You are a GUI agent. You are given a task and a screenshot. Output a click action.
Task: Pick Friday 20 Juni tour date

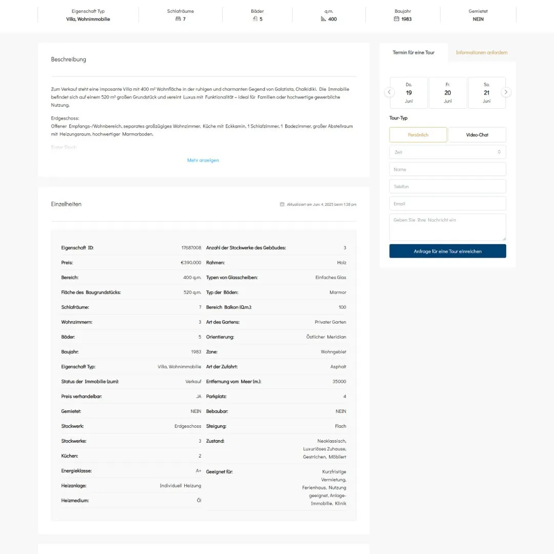click(448, 92)
